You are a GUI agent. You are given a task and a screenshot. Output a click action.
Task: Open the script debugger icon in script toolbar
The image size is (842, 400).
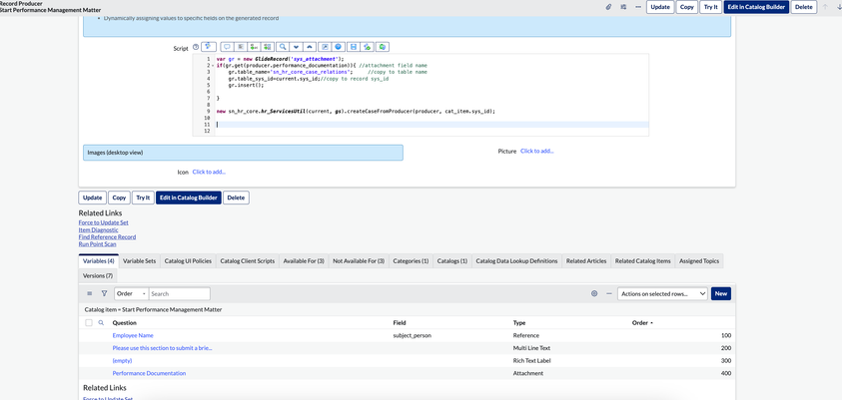point(368,47)
